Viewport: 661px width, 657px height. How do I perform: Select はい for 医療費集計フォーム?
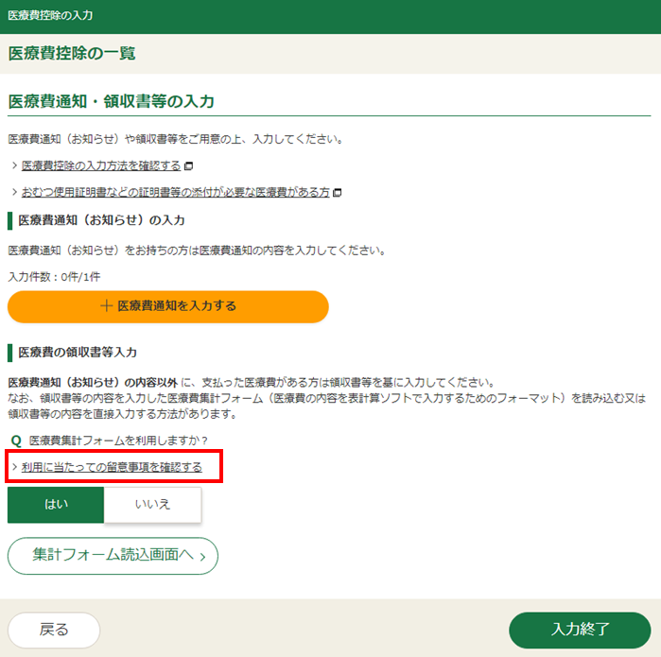coord(56,504)
